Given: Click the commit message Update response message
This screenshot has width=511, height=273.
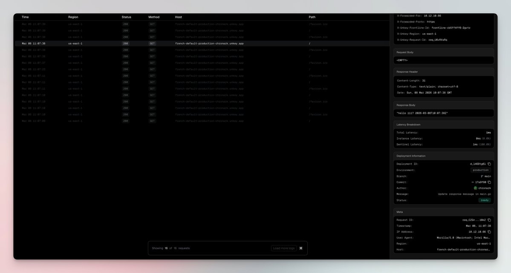Looking at the screenshot, I should tap(464, 194).
